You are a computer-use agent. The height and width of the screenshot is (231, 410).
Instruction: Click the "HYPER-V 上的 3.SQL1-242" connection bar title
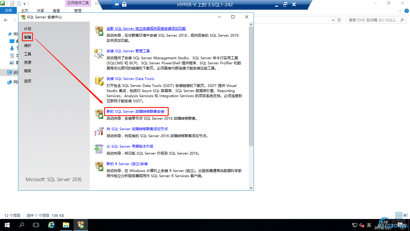tap(205, 5)
